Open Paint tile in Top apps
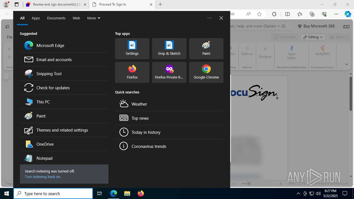354x199 pixels. 206,49
